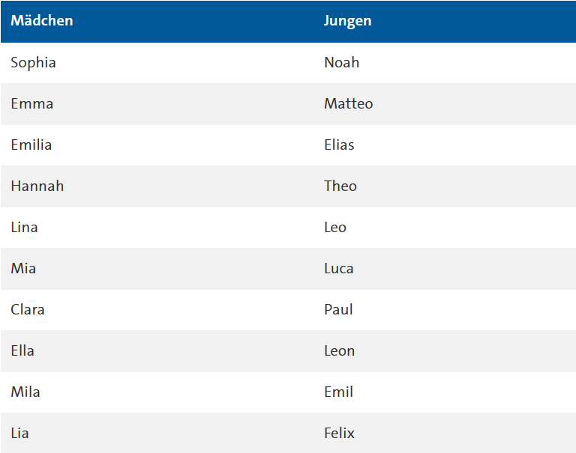Click the Mädchen column header
This screenshot has height=453, width=576.
(x=42, y=21)
